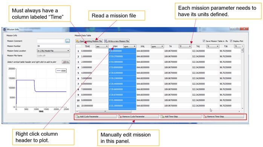Click Write a new Mission File button

[117, 41]
